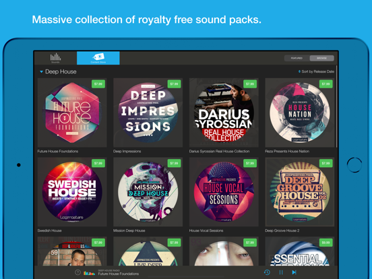
Task: Open help with the question mark icon
Action: tap(77, 272)
